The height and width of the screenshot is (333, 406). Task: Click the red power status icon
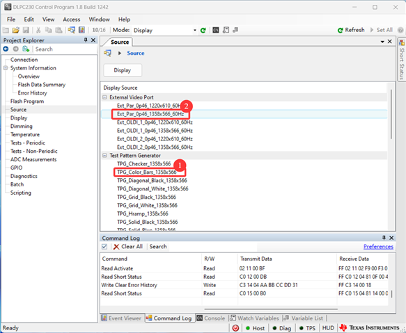pyautogui.click(x=235, y=328)
